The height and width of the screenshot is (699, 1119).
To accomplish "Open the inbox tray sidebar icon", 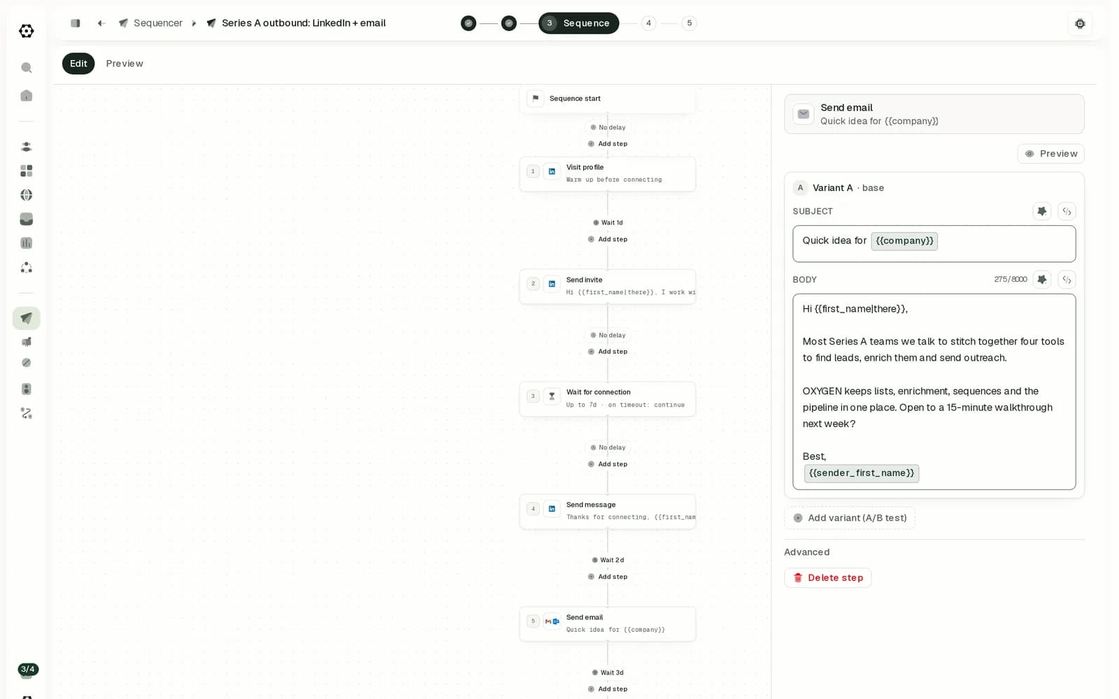I will click(x=27, y=219).
